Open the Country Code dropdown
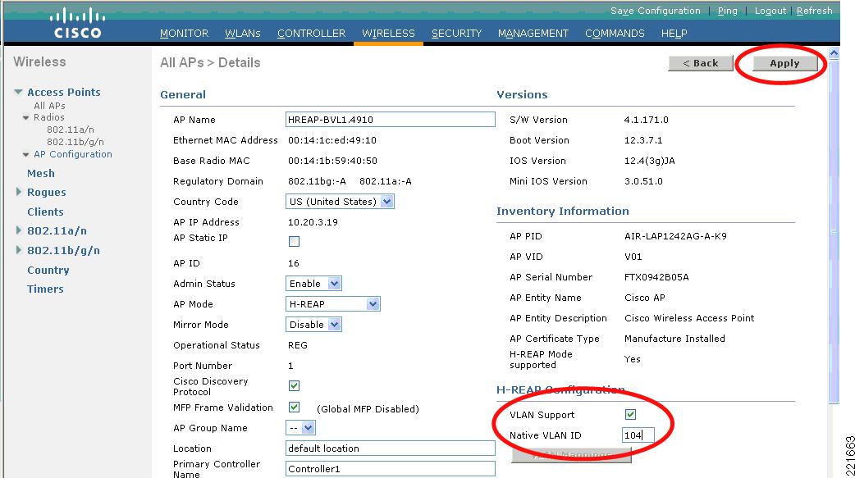Viewport: 855px width, 478px height. point(387,202)
